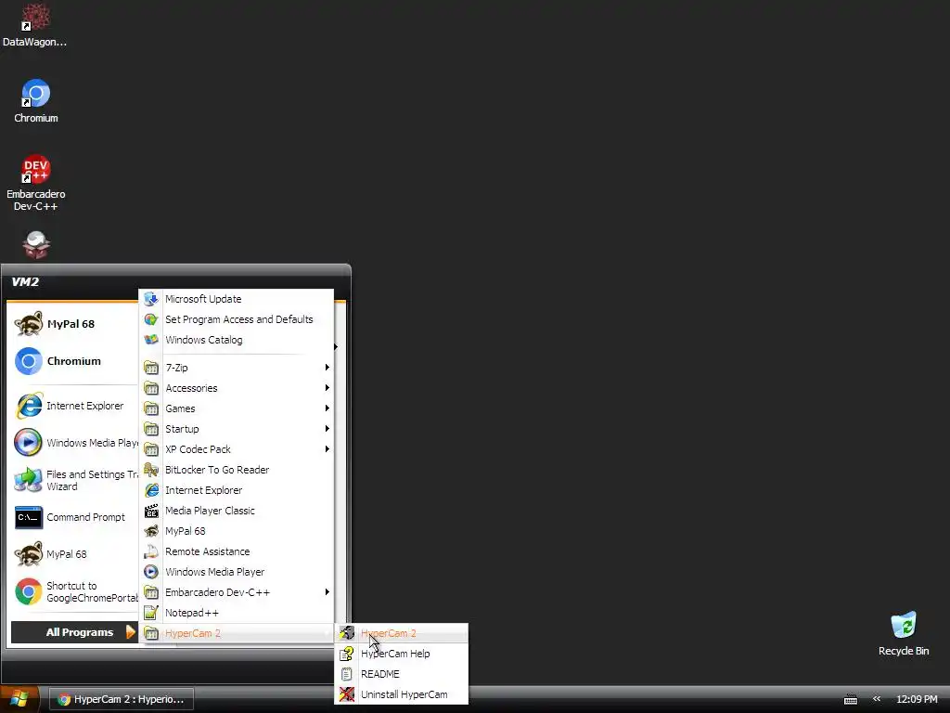Launch HyperCam 2 from the submenu
This screenshot has width=950, height=713.
[402, 633]
